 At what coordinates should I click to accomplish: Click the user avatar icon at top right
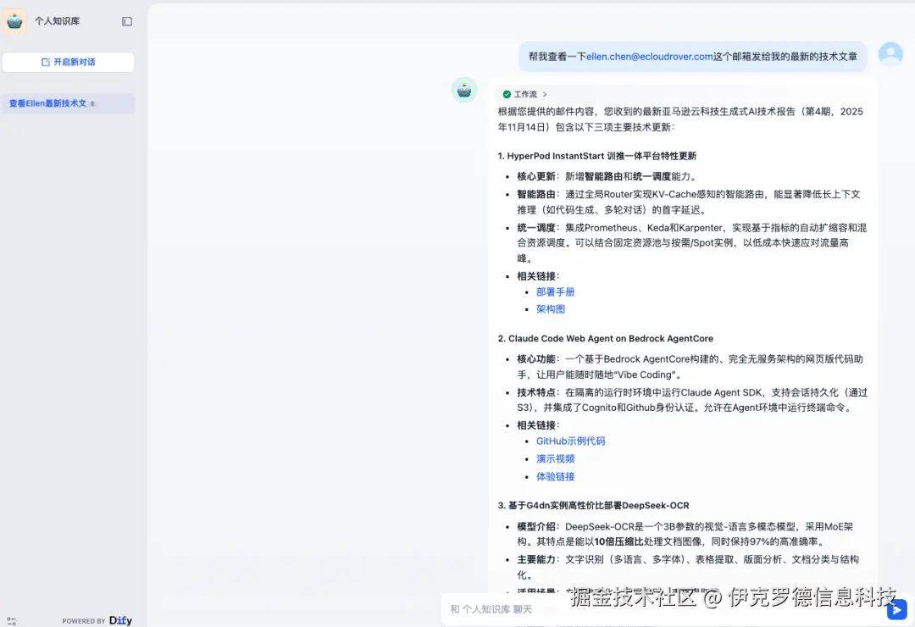pos(890,54)
